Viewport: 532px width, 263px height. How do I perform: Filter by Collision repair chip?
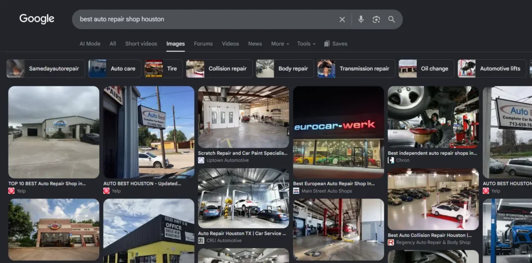219,69
